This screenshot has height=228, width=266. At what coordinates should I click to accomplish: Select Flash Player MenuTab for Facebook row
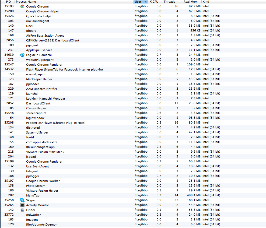133,69
